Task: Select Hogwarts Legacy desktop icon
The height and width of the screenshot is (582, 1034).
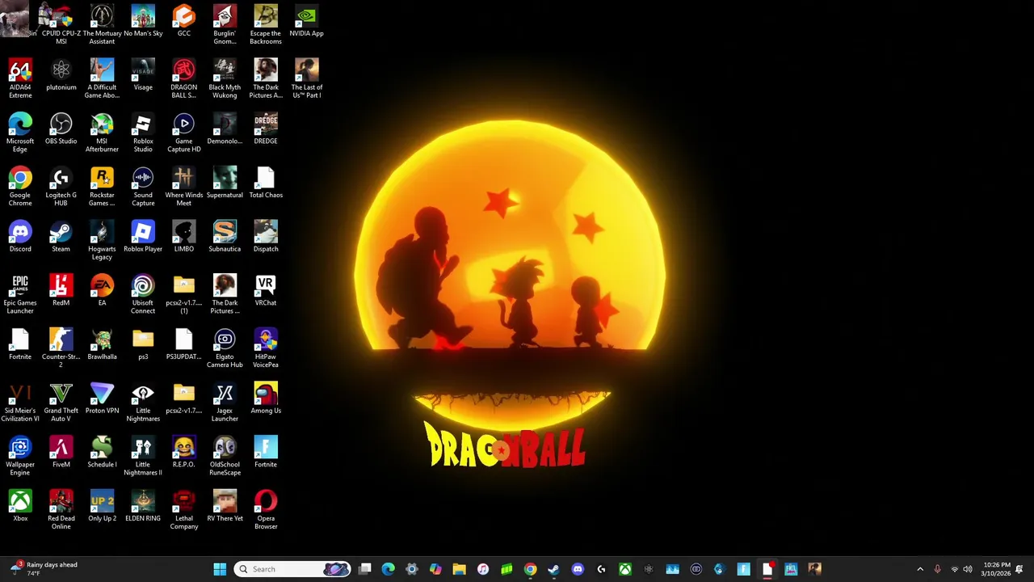Action: pos(102,240)
